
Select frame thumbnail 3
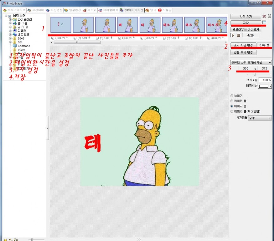[x=105, y=25]
